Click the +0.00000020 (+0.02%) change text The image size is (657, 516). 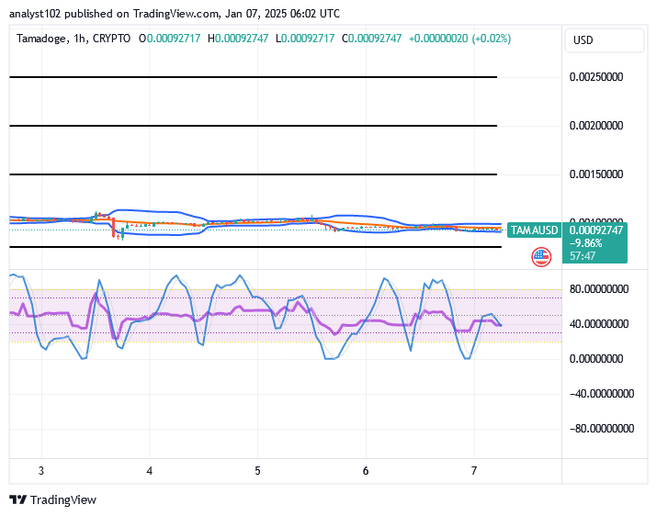pyautogui.click(x=460, y=39)
